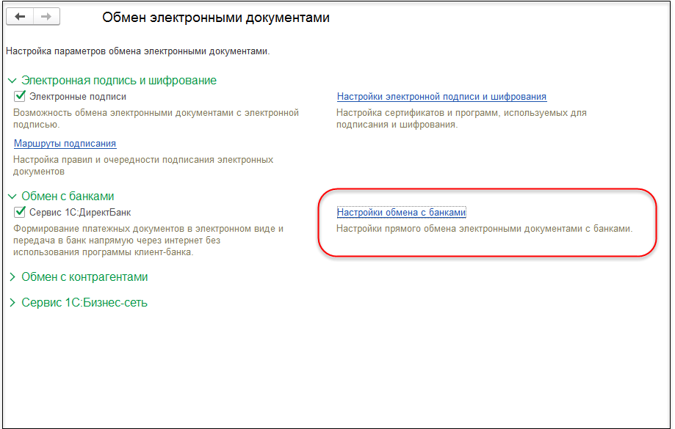
Task: Uncheck the Электронные подписи checkbox
Action: click(x=21, y=96)
